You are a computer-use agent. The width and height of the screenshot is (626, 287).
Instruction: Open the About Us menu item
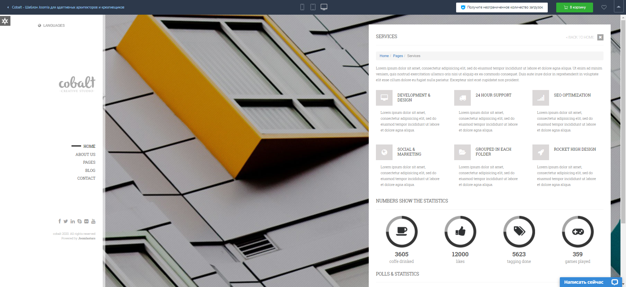tap(85, 155)
